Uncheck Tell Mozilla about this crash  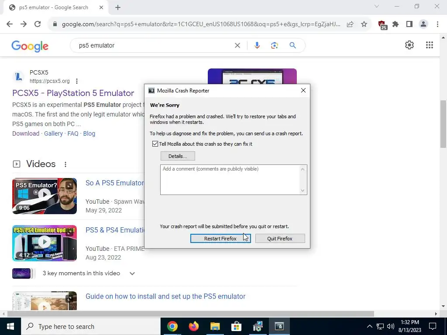coord(155,144)
